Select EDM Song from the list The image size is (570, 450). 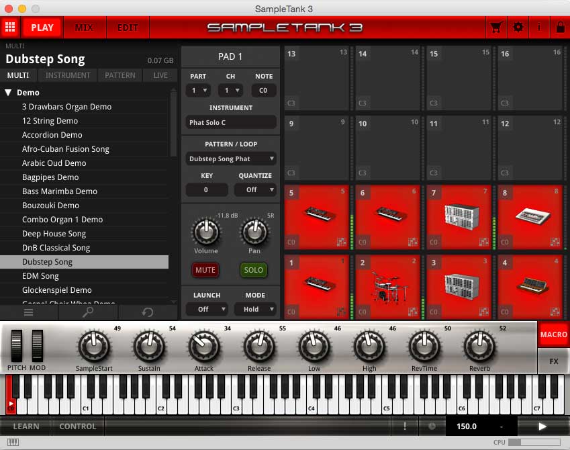[x=40, y=276]
